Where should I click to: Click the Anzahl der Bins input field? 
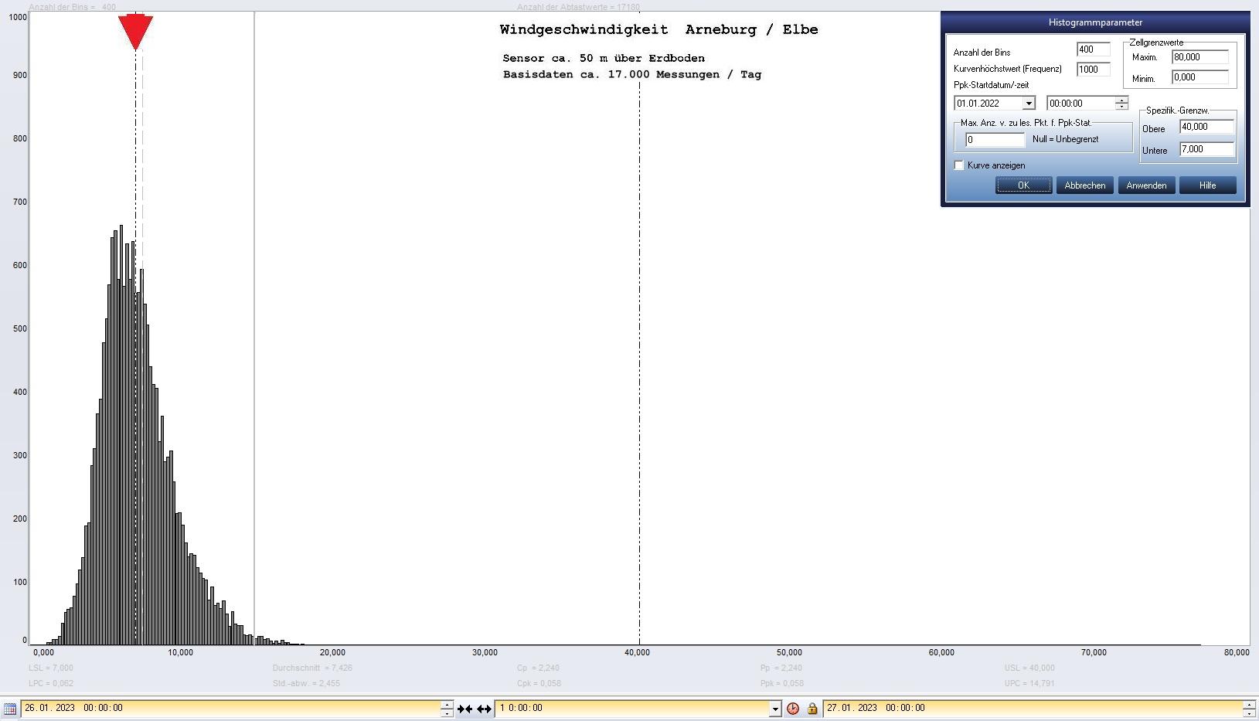[x=1093, y=49]
